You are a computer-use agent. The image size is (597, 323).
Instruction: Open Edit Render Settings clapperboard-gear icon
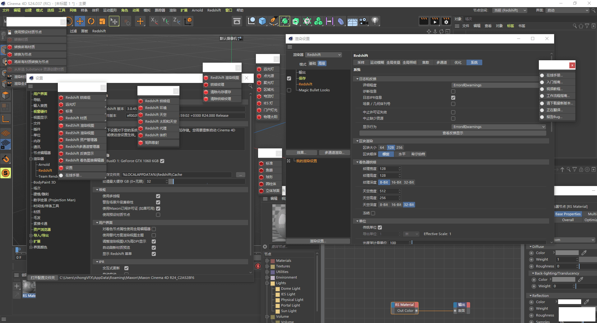tap(446, 21)
